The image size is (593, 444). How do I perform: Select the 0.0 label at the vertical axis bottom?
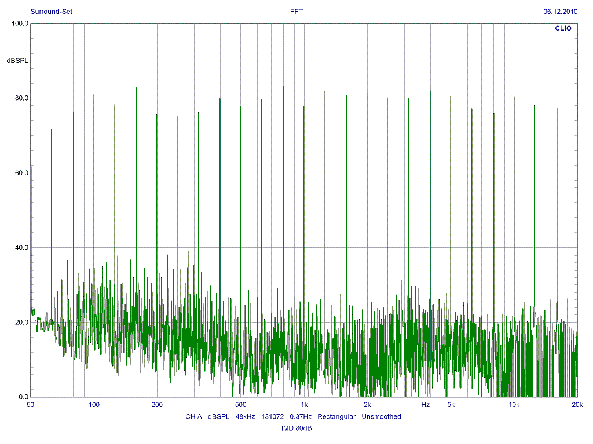pyautogui.click(x=23, y=397)
